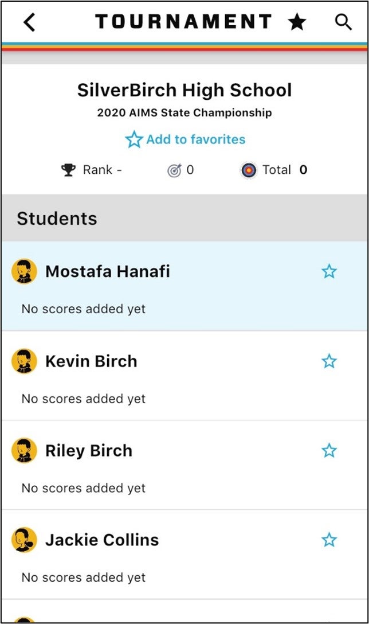Favorite Jackie Collins with the star

(329, 540)
